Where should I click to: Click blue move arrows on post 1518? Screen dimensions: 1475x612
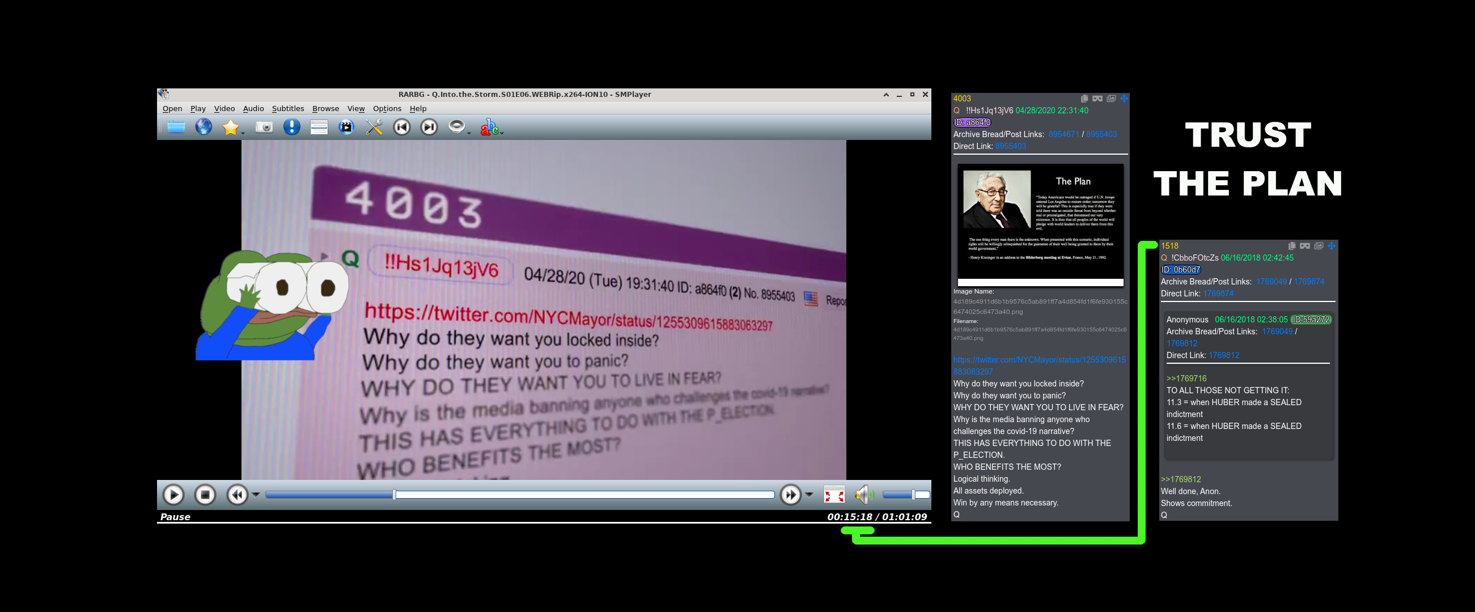pyautogui.click(x=1332, y=245)
